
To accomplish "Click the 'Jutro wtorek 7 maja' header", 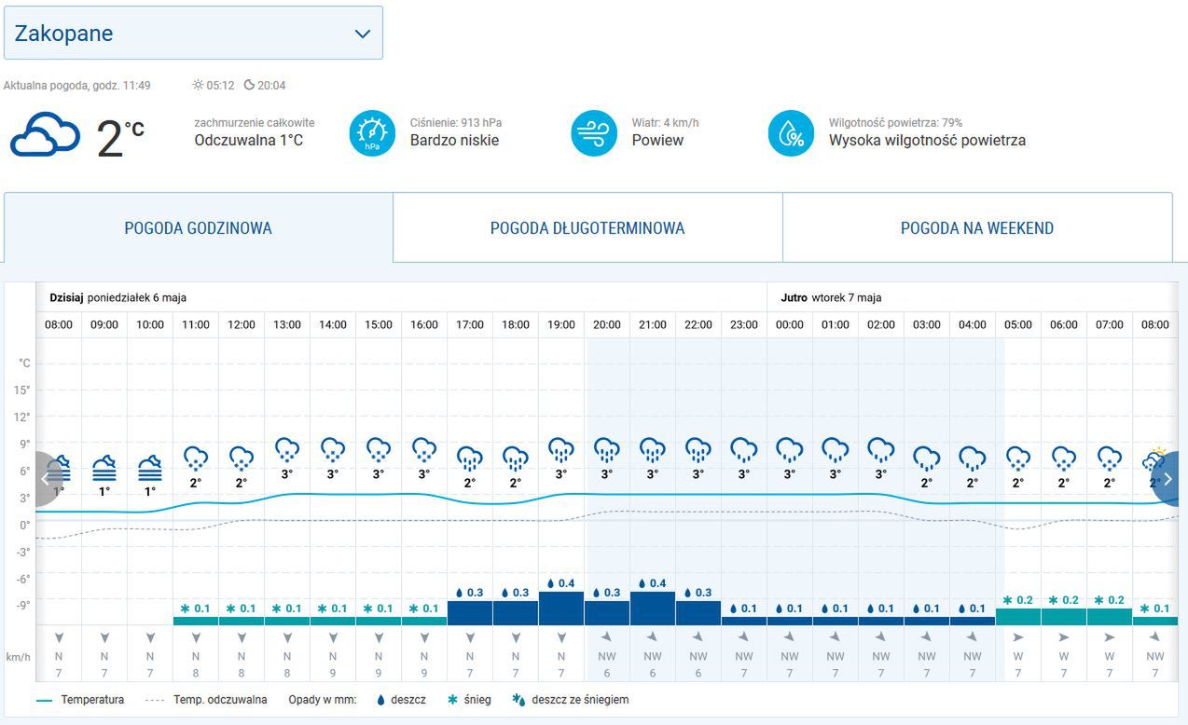I will coord(831,298).
